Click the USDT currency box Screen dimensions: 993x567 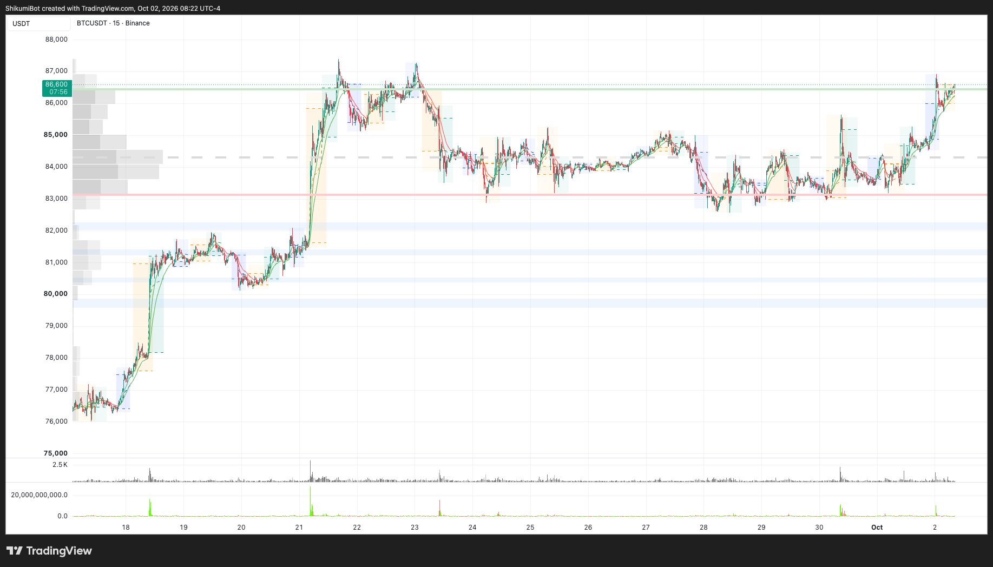(38, 24)
